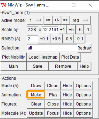The height and width of the screenshot is (119, 99).
Task: Go to next mode with => button
Action: coord(66,20)
